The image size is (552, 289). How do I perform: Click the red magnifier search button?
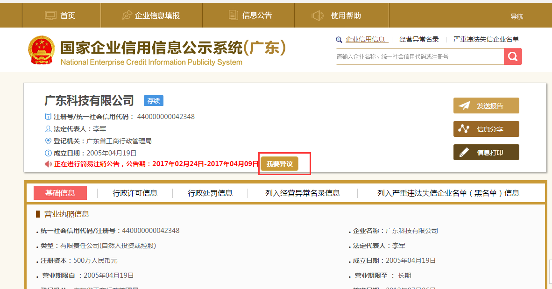(513, 56)
